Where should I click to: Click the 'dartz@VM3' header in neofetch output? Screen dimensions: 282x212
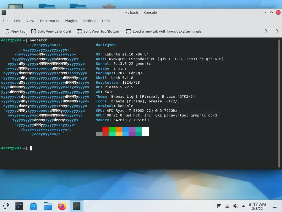[x=105, y=45]
